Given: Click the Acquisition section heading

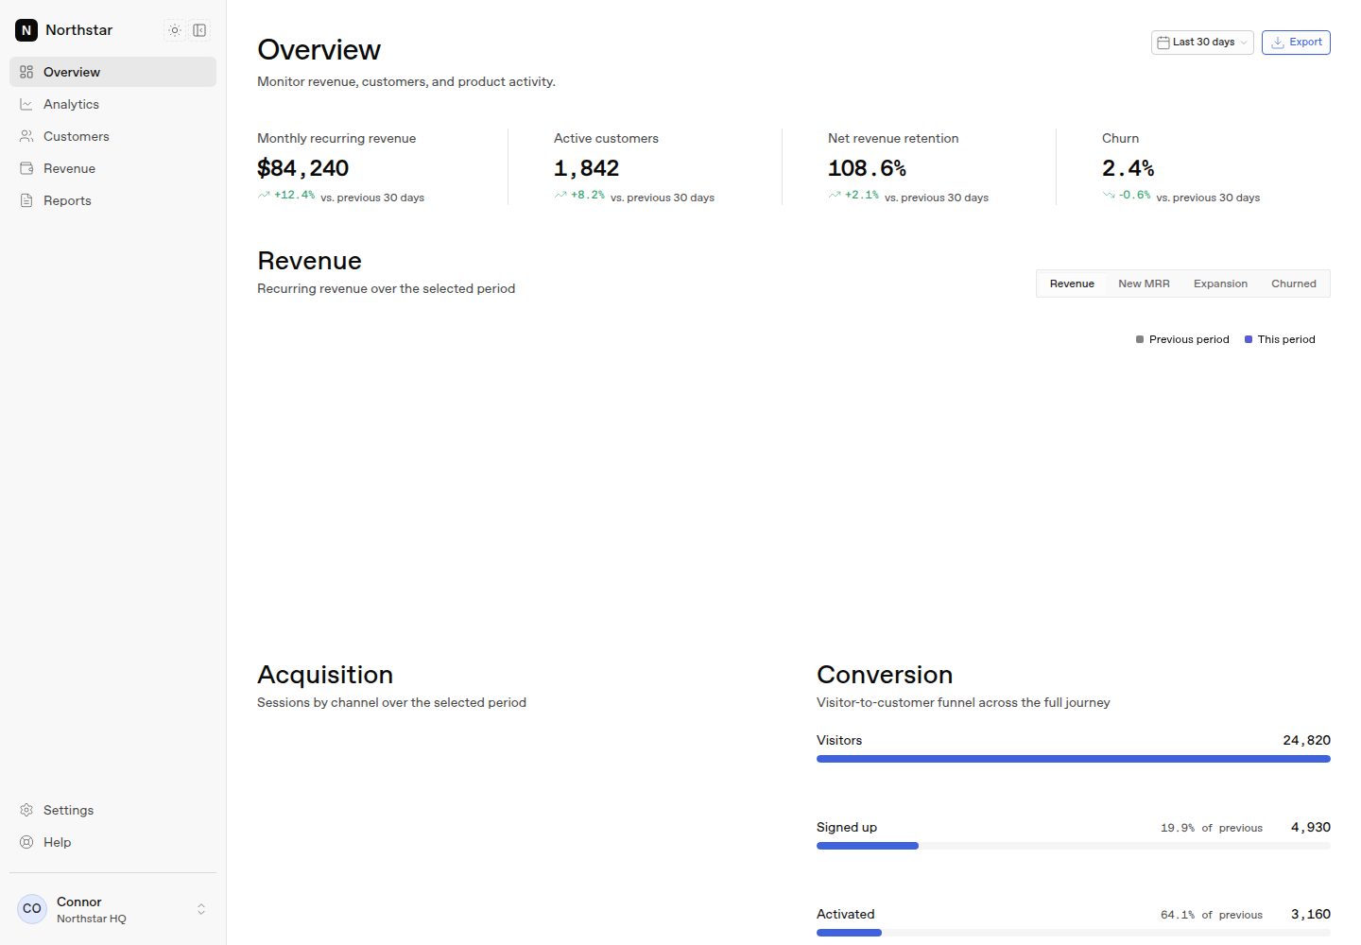Looking at the screenshot, I should pyautogui.click(x=325, y=675).
